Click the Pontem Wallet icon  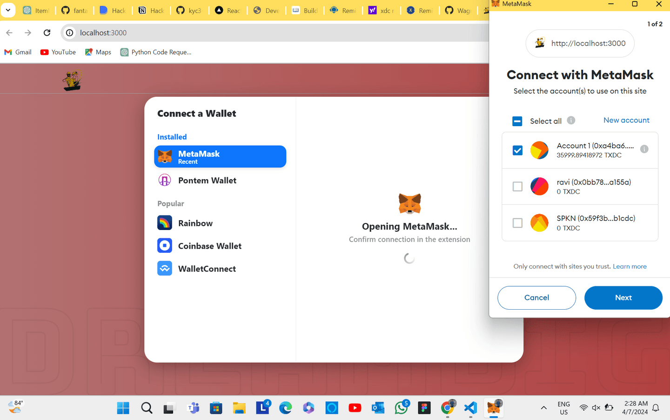165,180
